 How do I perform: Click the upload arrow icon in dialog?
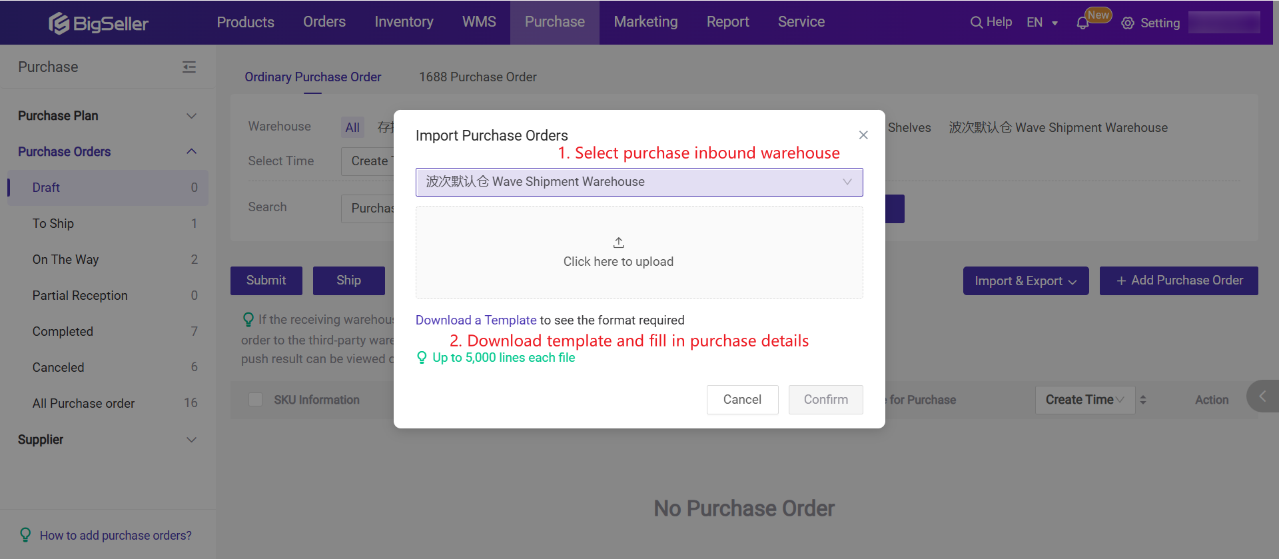[x=618, y=243]
